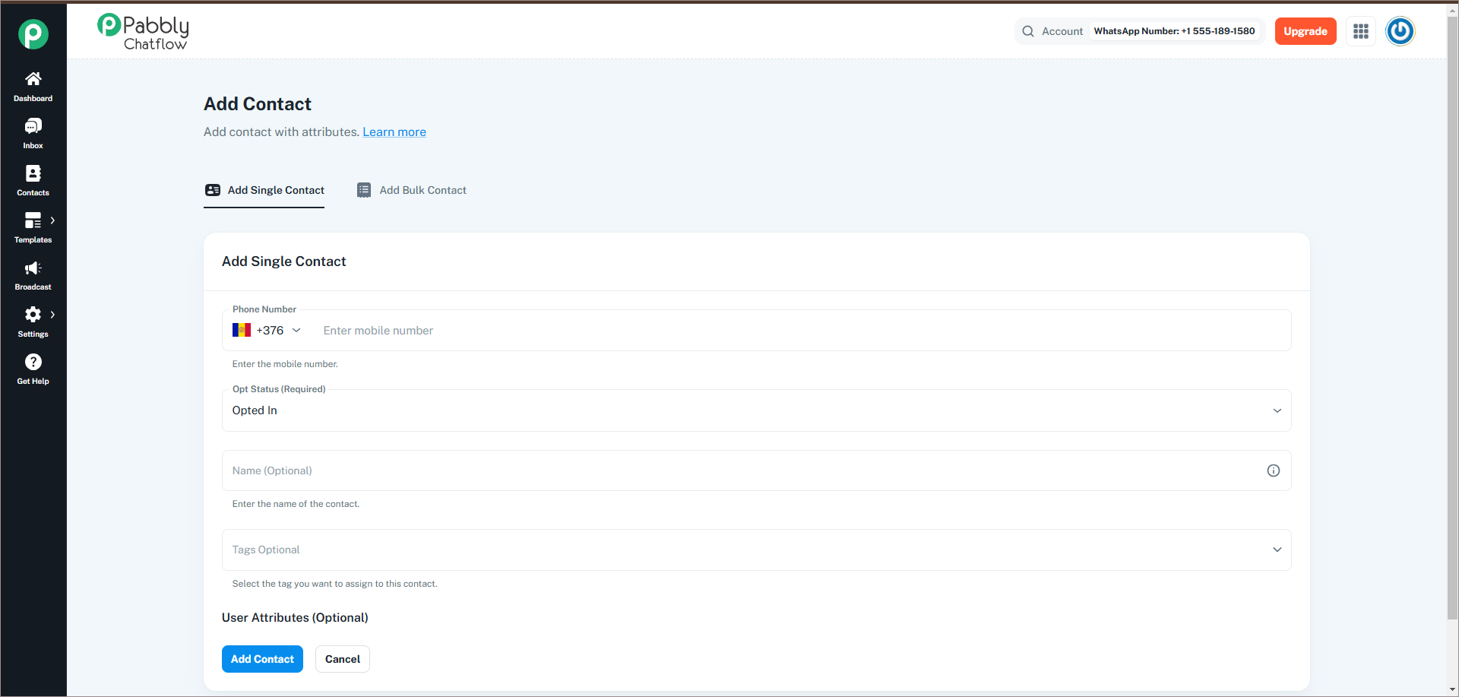The image size is (1459, 697).
Task: Click the Add Bulk Contact list icon
Action: [x=364, y=190]
